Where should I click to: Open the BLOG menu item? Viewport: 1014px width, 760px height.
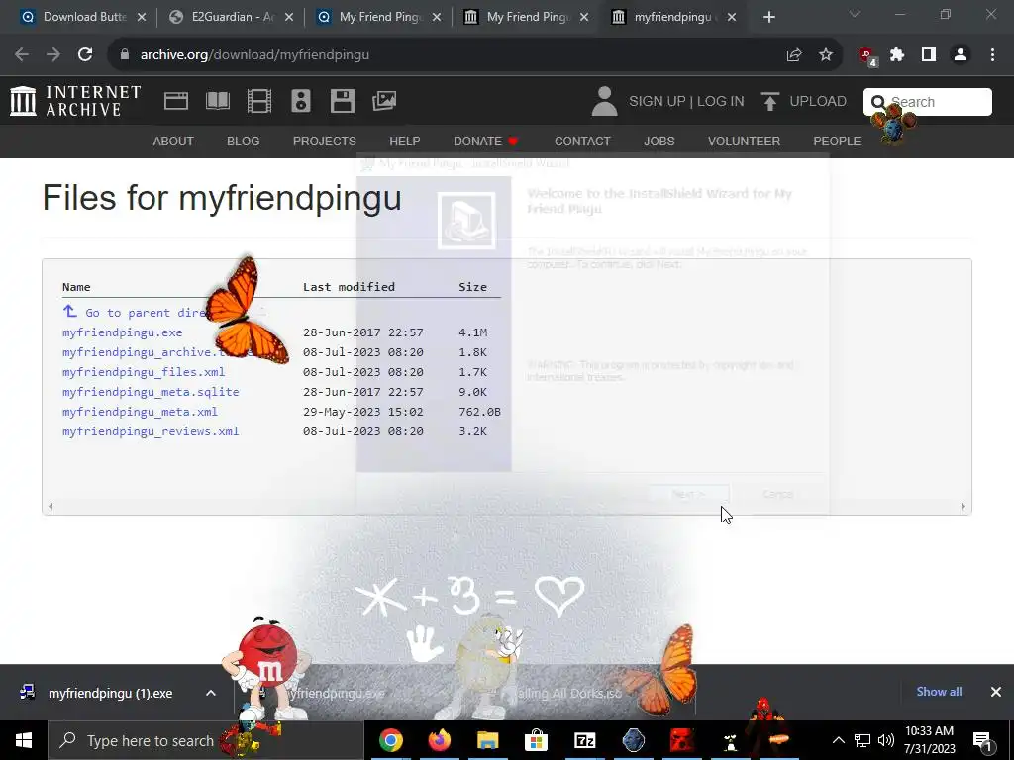[x=244, y=141]
